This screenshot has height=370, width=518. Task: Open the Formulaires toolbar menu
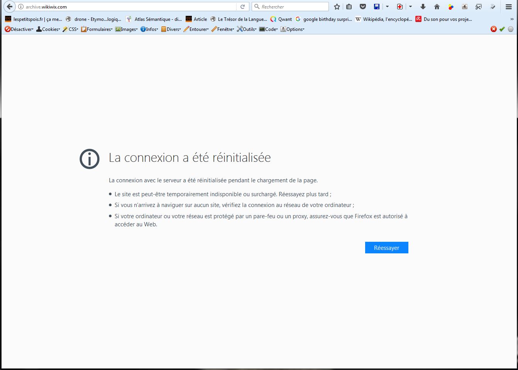(x=97, y=29)
